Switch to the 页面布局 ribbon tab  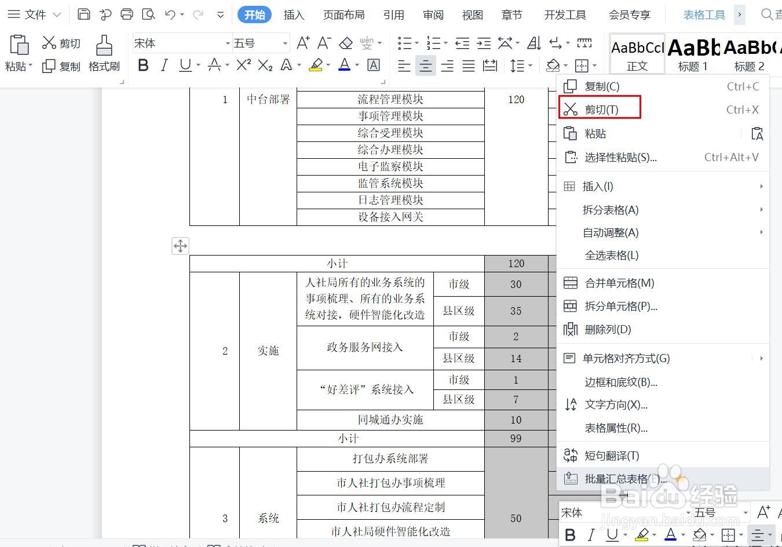[344, 14]
